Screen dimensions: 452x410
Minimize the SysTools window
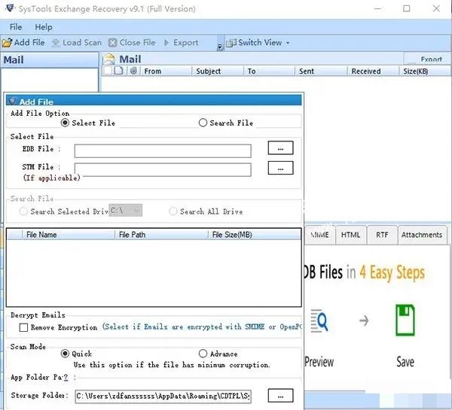[x=377, y=8]
